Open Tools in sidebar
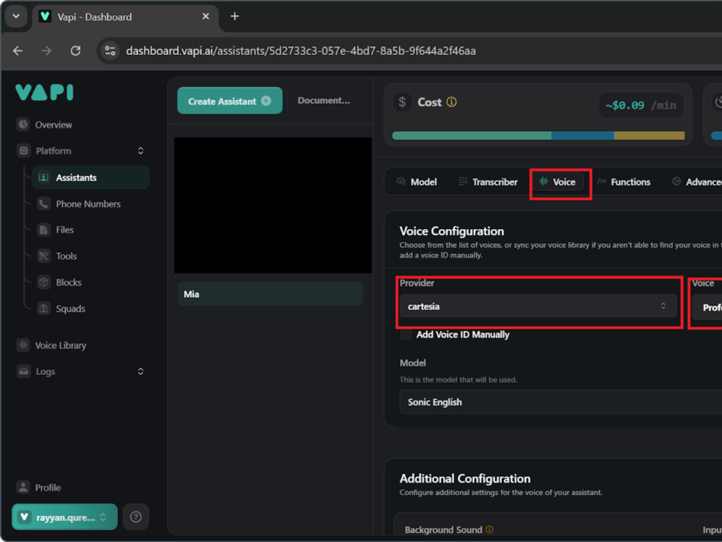Viewport: 722px width, 542px height. tap(66, 256)
